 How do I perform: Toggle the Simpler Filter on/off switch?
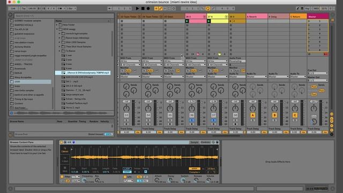click(62, 176)
